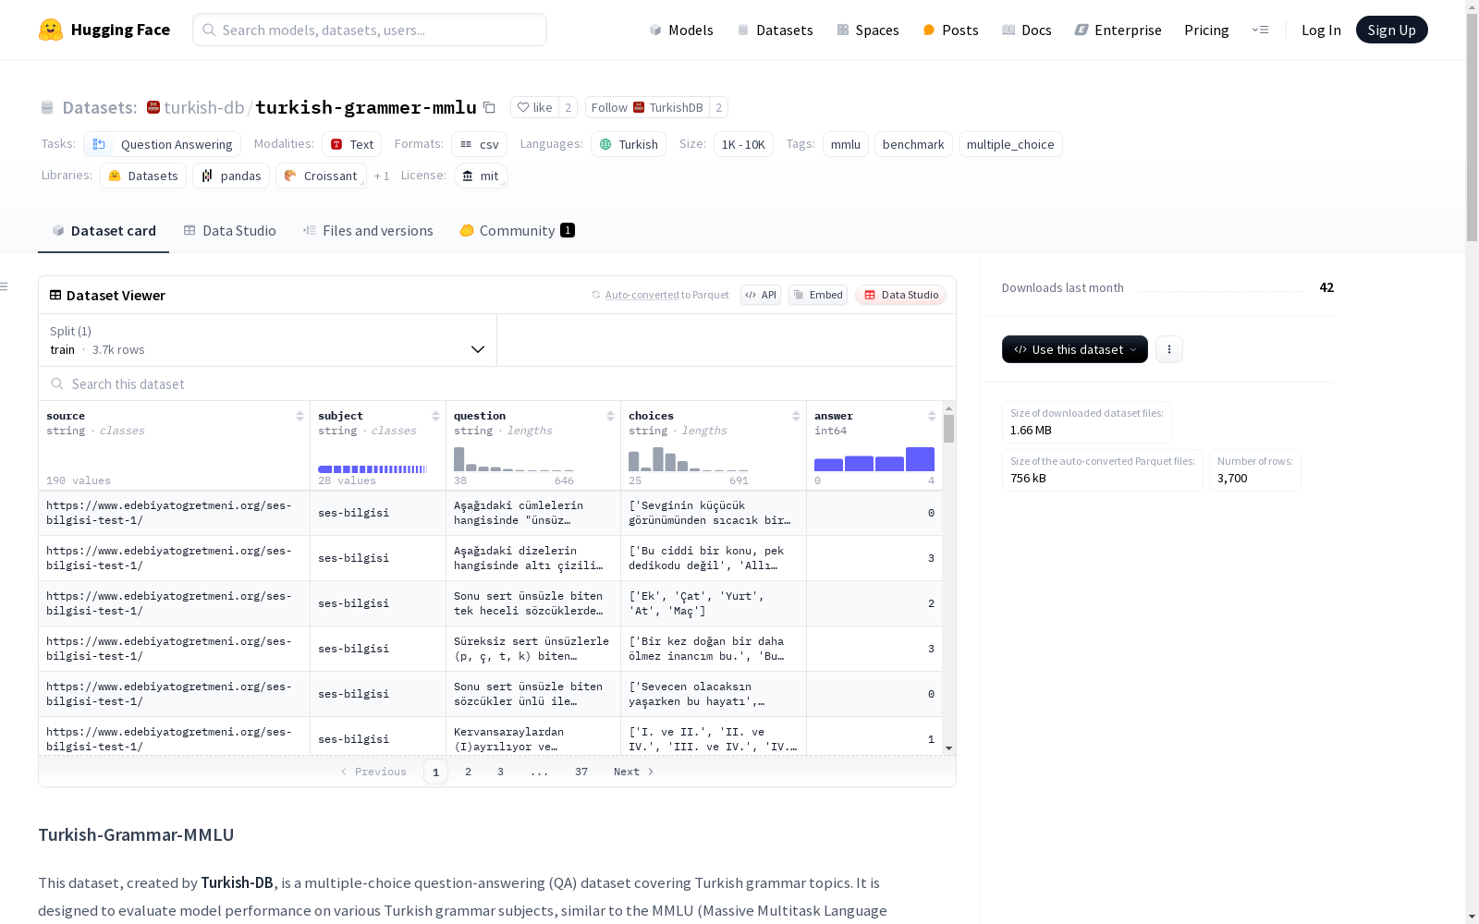This screenshot has width=1479, height=924.
Task: Select the question lengths first histogram bar
Action: point(458,459)
